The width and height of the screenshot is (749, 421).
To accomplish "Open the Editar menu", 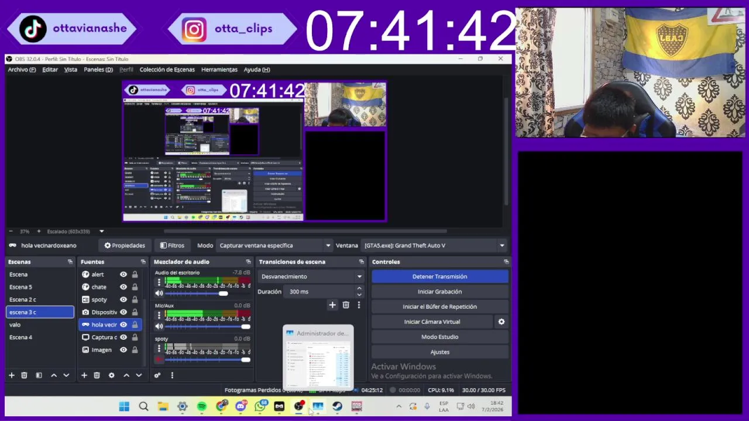I will [50, 70].
